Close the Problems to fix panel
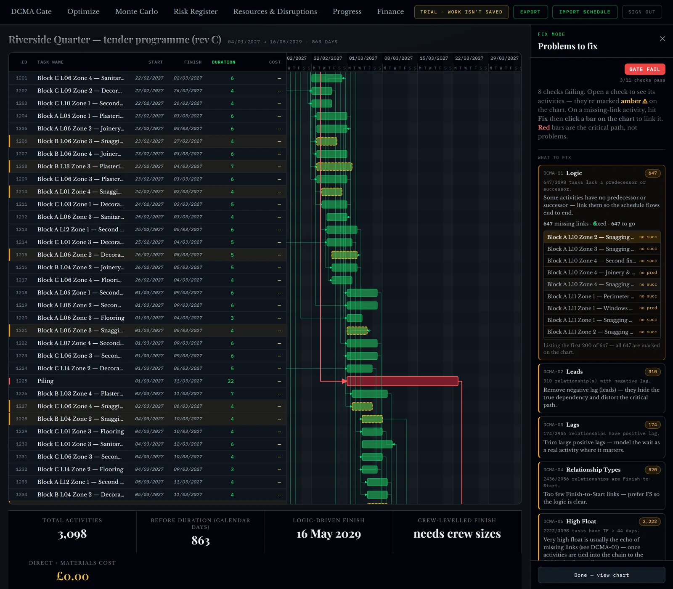Image resolution: width=673 pixels, height=589 pixels. pyautogui.click(x=662, y=39)
